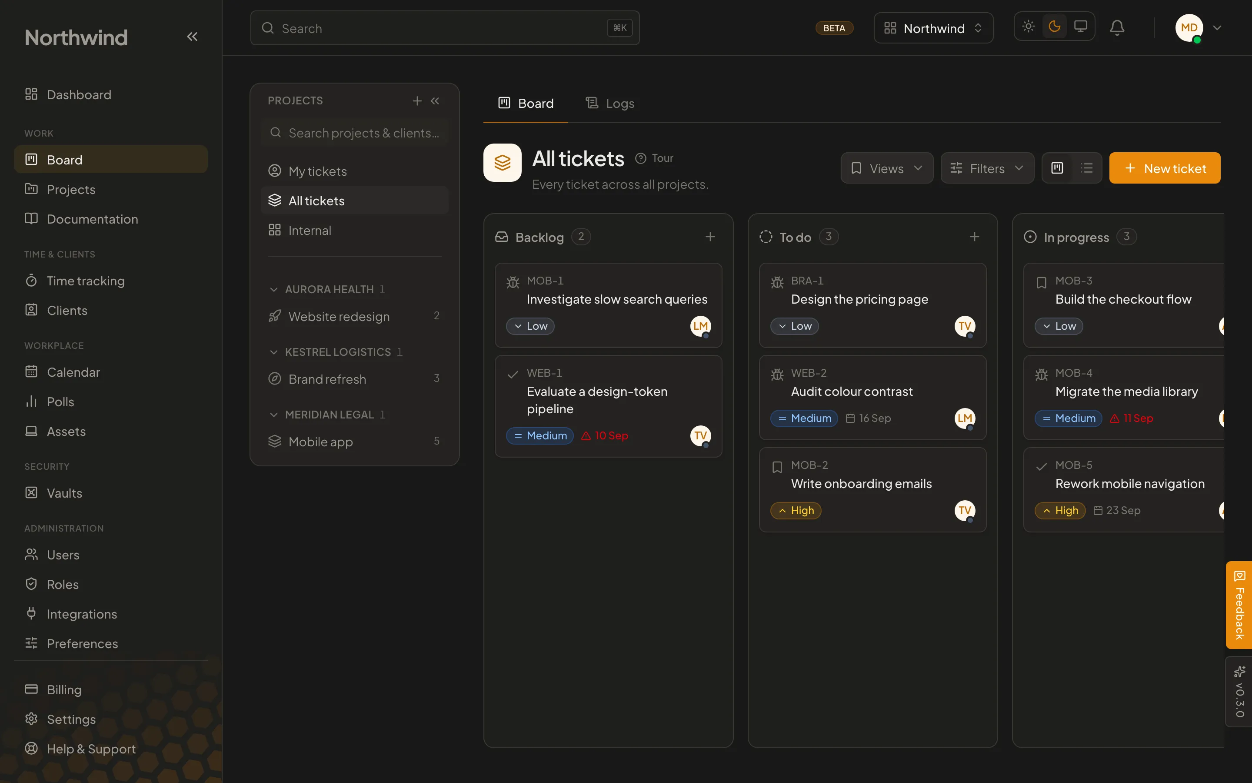Open the Northwind workspace switcher
The width and height of the screenshot is (1252, 783).
coord(933,28)
